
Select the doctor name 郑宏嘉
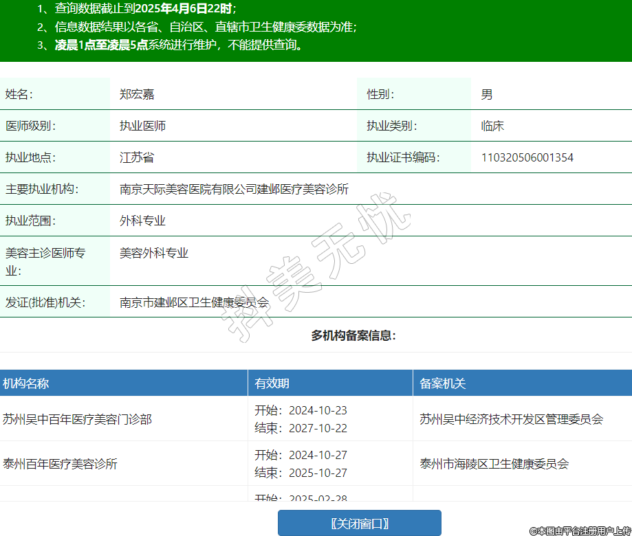pos(137,95)
